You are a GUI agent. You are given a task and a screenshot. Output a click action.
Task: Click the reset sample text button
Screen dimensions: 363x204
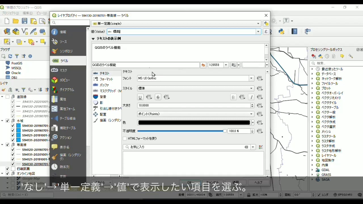coord(203,65)
